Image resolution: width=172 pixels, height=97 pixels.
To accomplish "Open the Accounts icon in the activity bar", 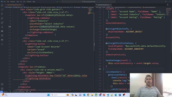I will click(x=2, y=84).
